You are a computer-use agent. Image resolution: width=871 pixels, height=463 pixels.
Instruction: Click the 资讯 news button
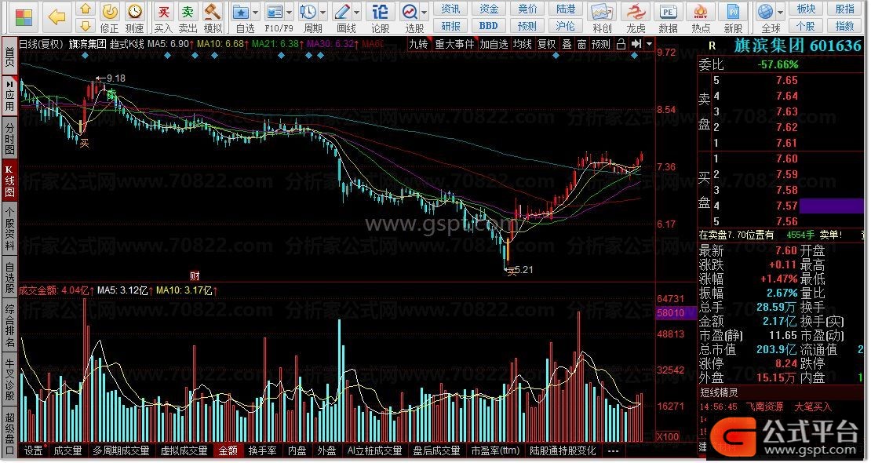point(450,9)
